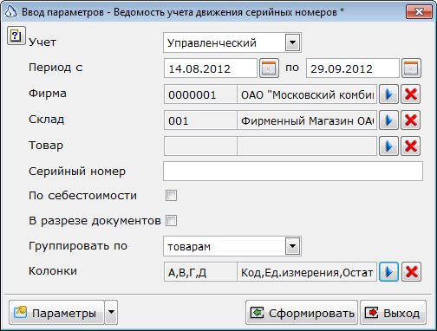Click the Выход button
Image resolution: width=437 pixels, height=331 pixels.
[393, 313]
